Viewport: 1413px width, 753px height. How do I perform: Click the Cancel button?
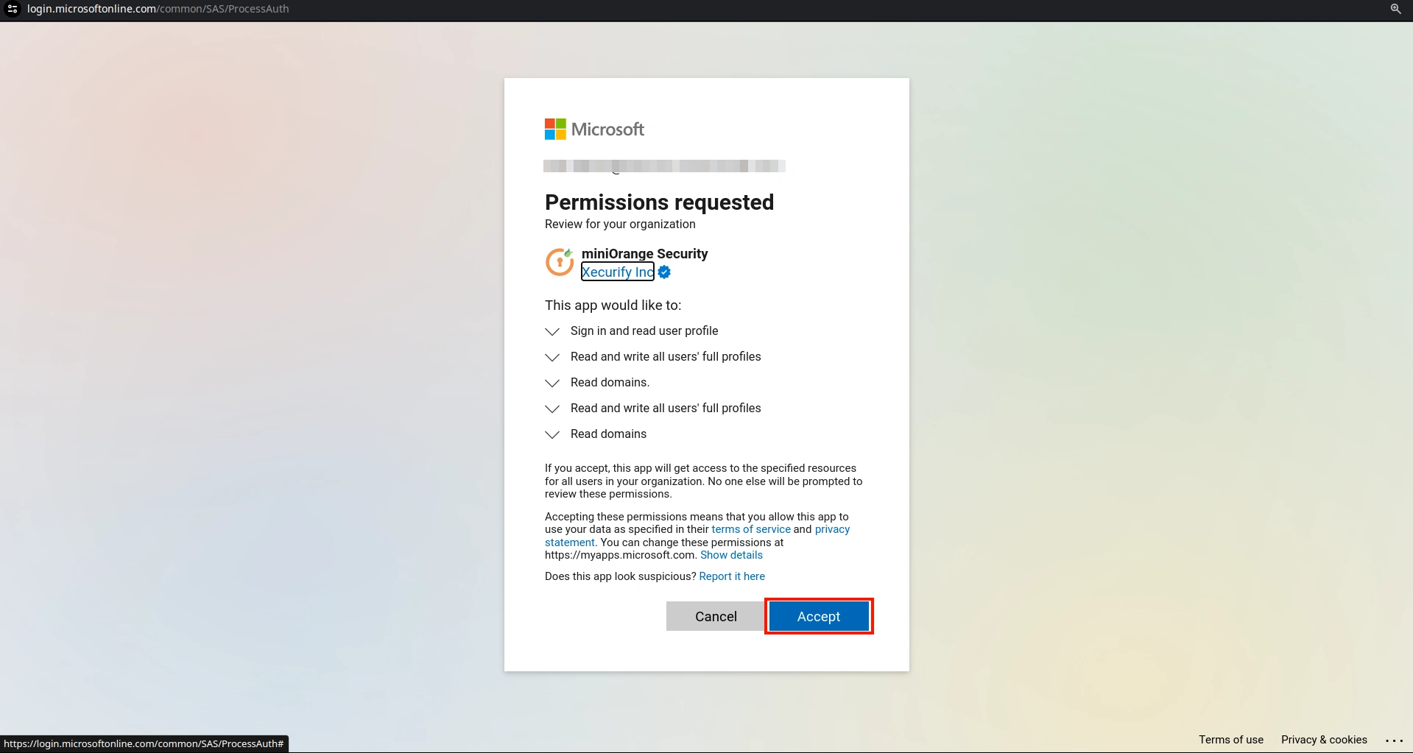(x=714, y=616)
